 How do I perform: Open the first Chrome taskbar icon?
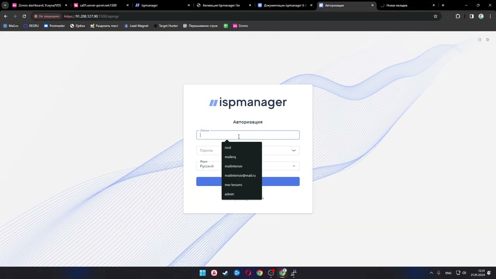point(260,273)
